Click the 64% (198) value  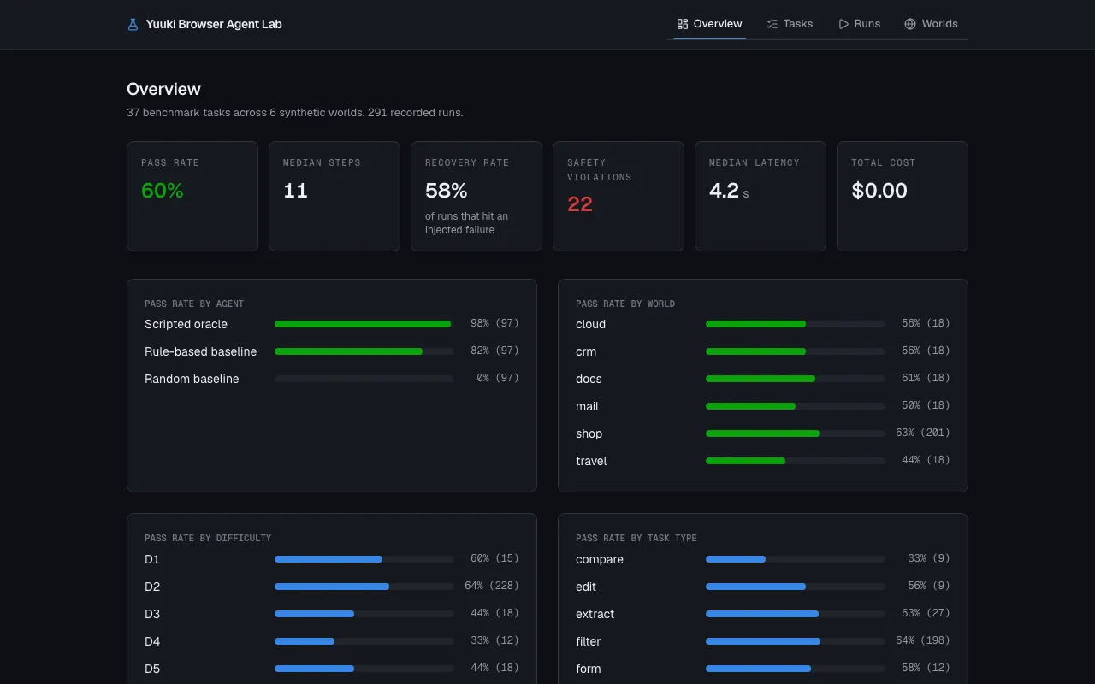point(923,640)
